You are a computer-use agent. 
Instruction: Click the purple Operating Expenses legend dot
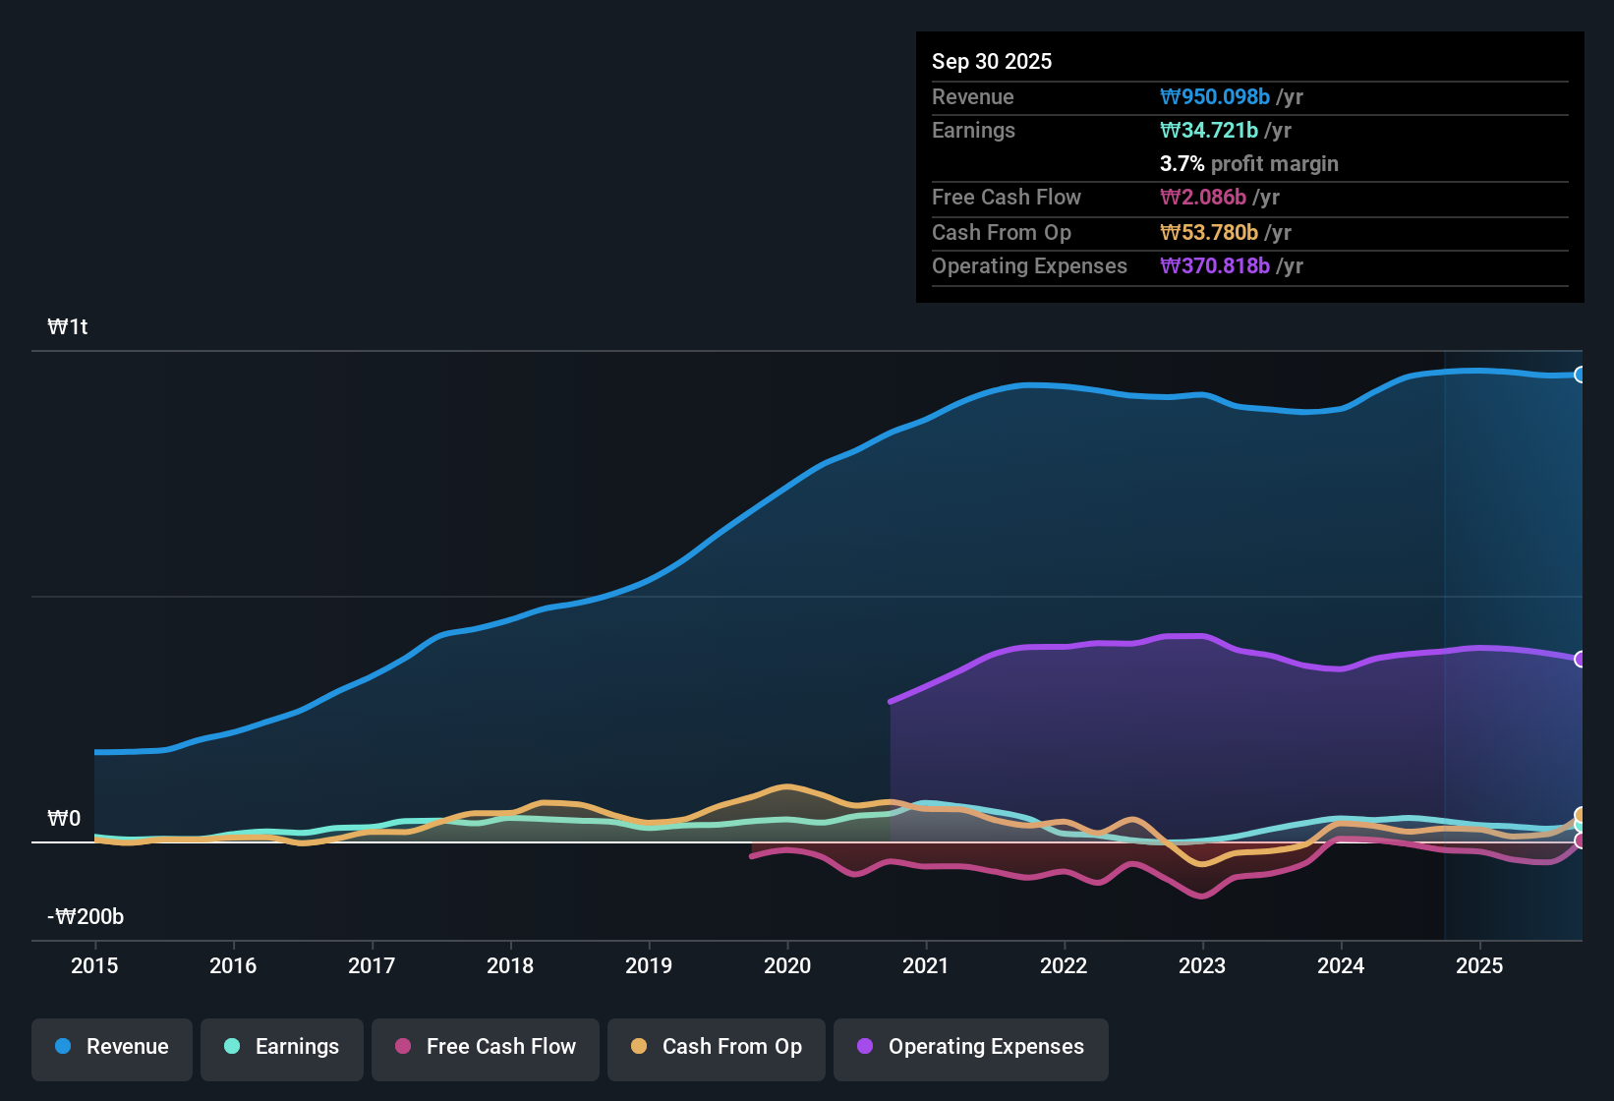point(864,1047)
